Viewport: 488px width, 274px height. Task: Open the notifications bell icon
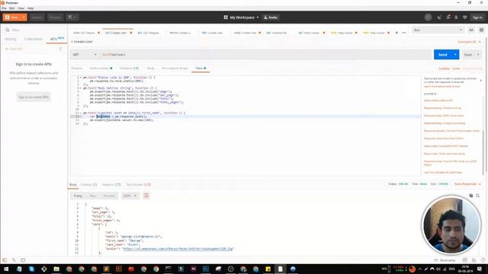pyautogui.click(x=456, y=18)
